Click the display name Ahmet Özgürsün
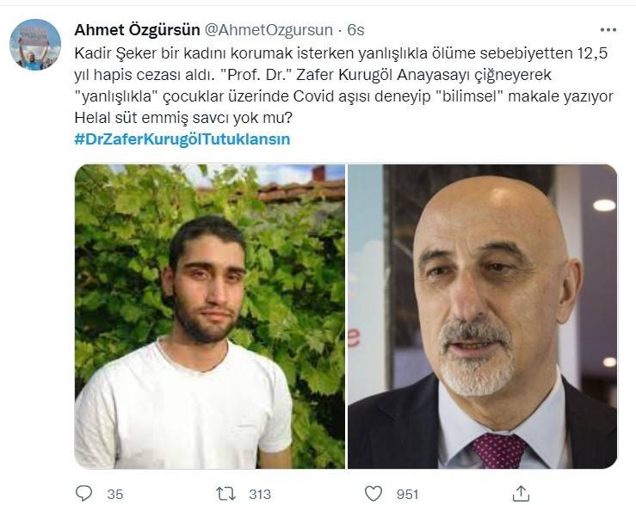The width and height of the screenshot is (636, 505). (137, 30)
